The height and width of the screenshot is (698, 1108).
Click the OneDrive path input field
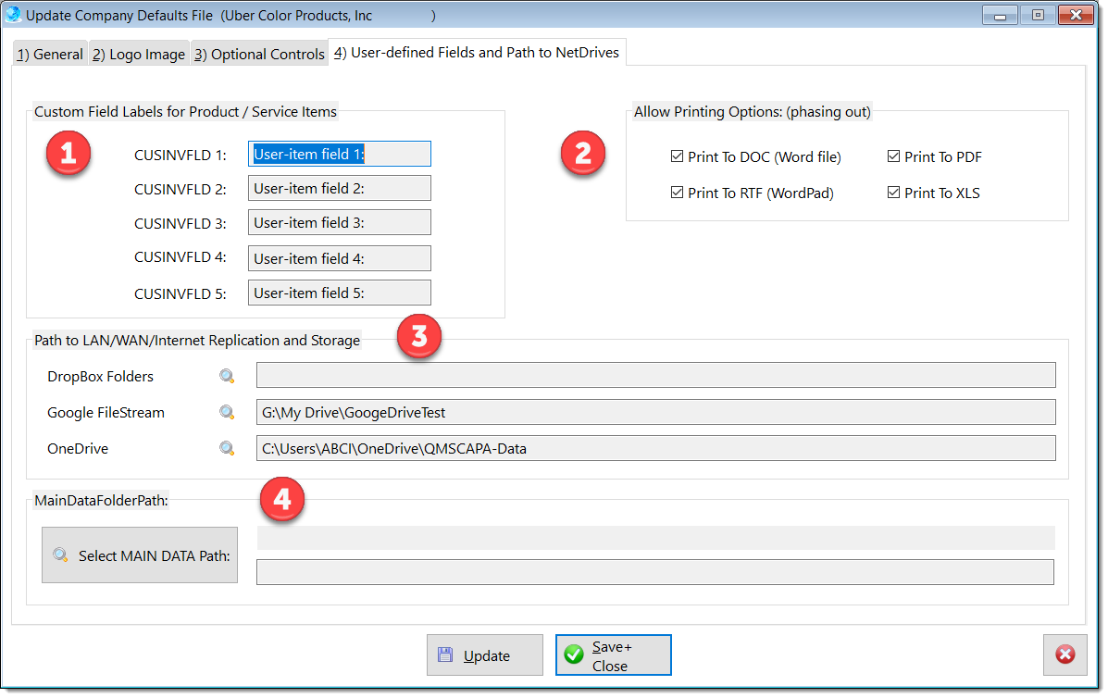coord(655,449)
